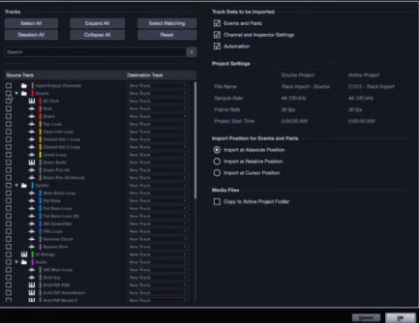Toggle the Events and Parts checkbox
This screenshot has width=419, height=323.
click(x=218, y=23)
